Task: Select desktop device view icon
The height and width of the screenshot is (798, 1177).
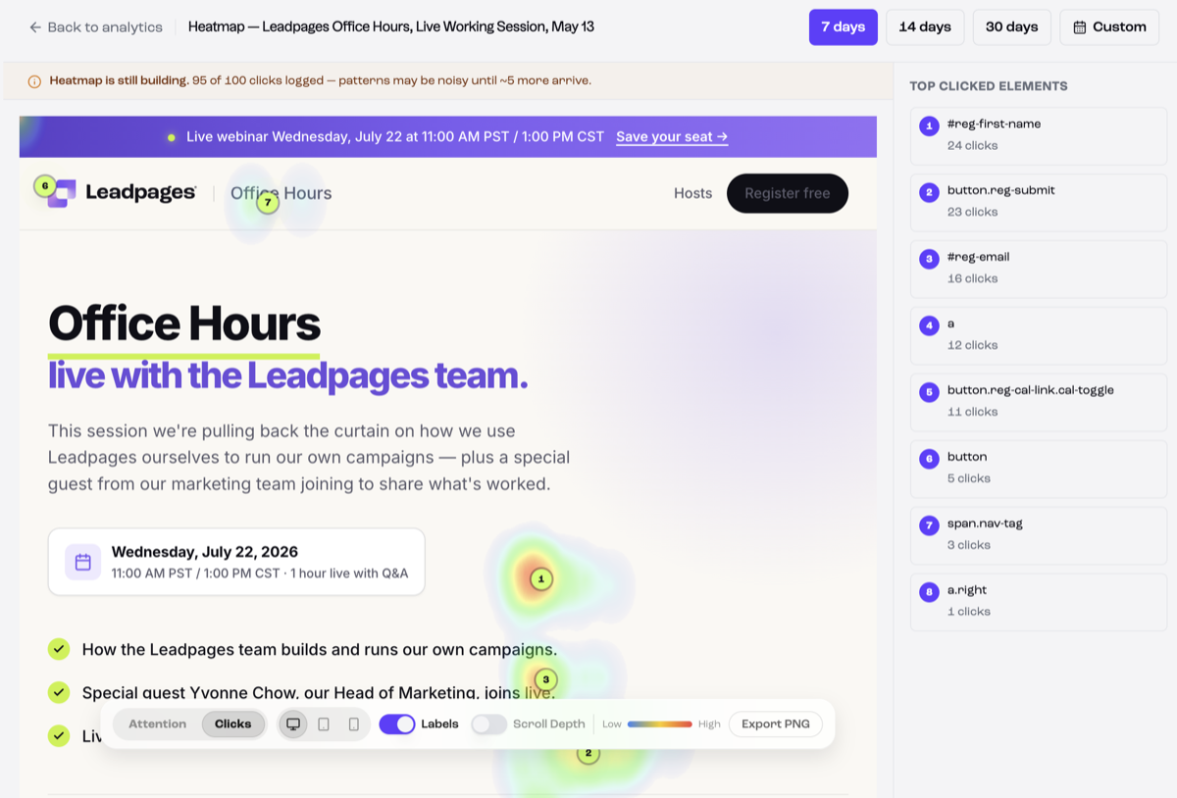Action: (292, 724)
